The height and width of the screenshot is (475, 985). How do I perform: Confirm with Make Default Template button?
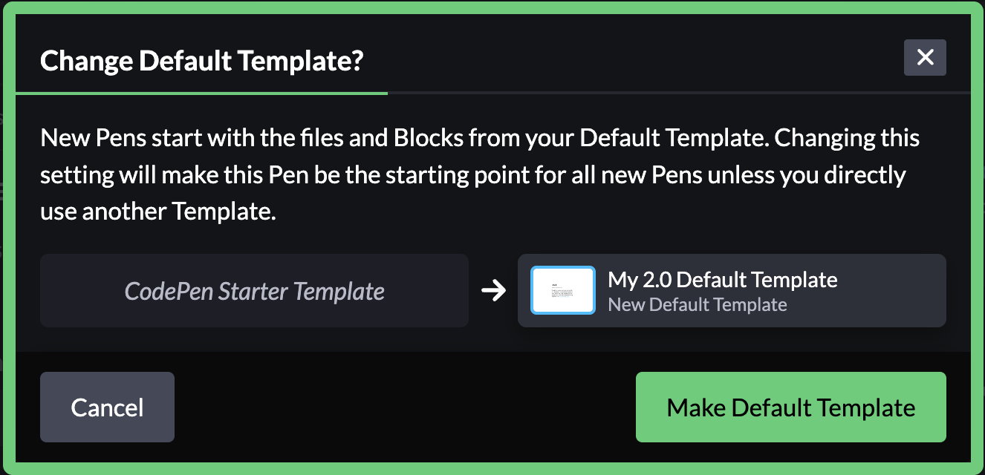coord(790,407)
